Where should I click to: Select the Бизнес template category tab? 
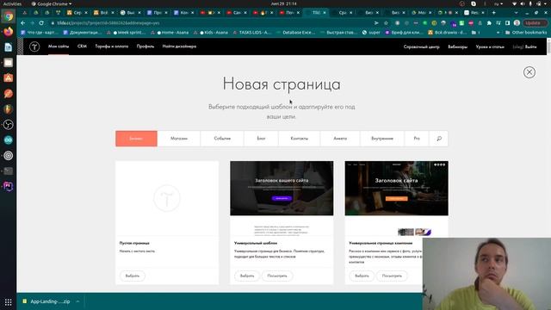[x=136, y=139]
